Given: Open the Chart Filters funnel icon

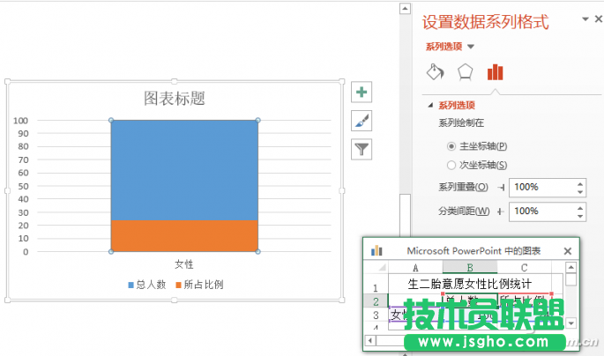Looking at the screenshot, I should [x=362, y=149].
